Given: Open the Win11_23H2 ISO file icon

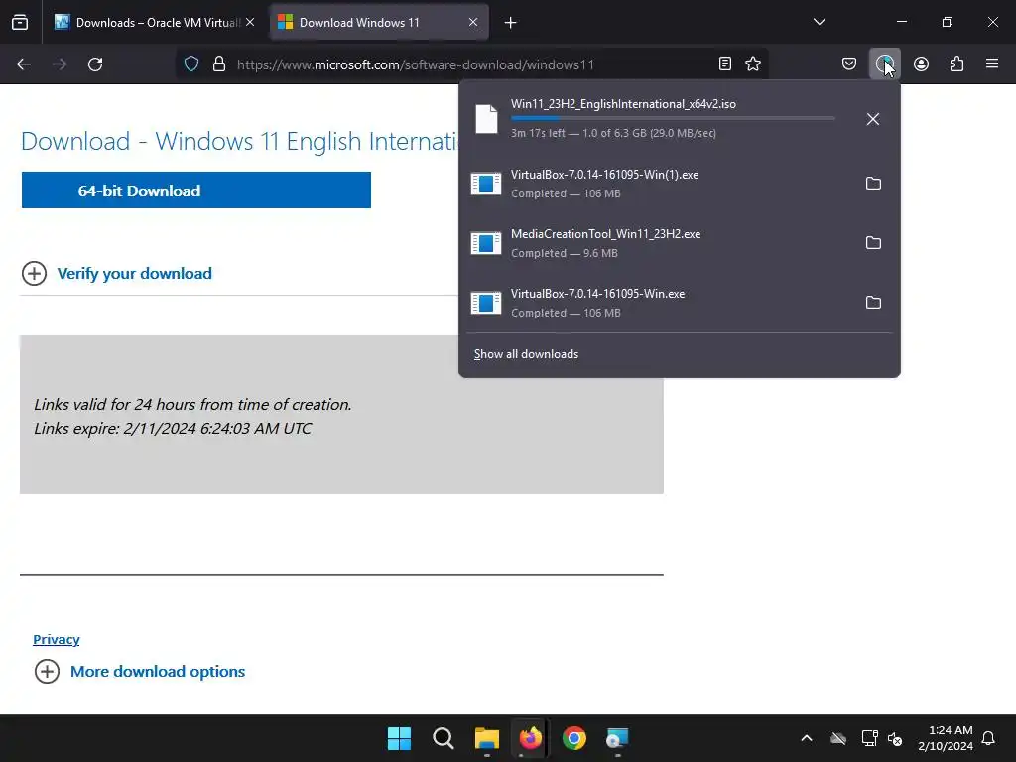Looking at the screenshot, I should 486,119.
